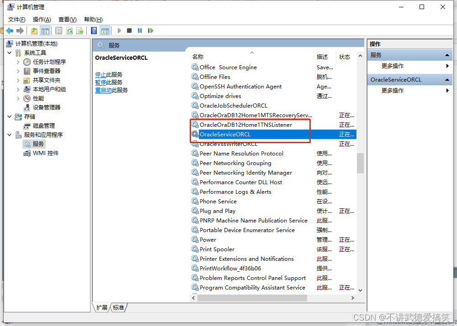Click the horizontal scrollbar left arrow
Image resolution: width=457 pixels, height=326 pixels.
(x=193, y=298)
